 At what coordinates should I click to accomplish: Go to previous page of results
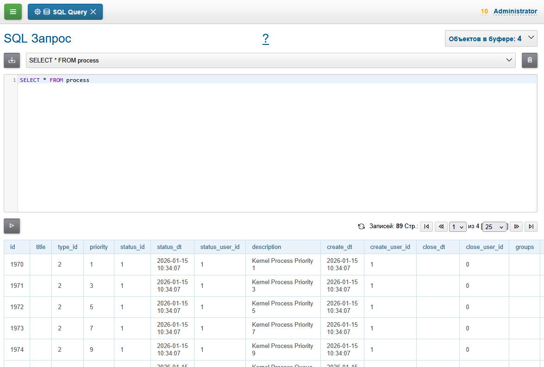441,227
